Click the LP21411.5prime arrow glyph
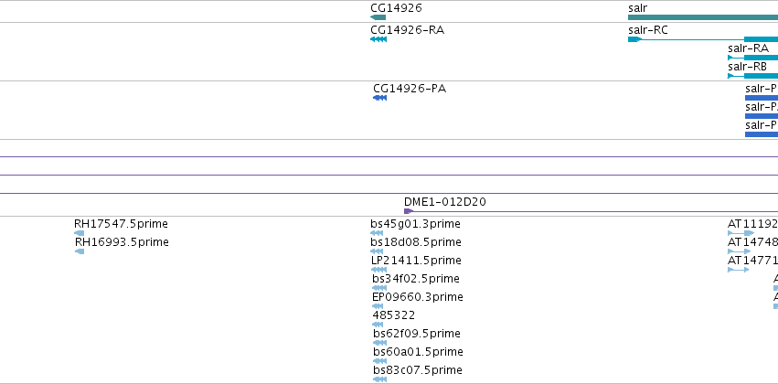 (x=378, y=270)
